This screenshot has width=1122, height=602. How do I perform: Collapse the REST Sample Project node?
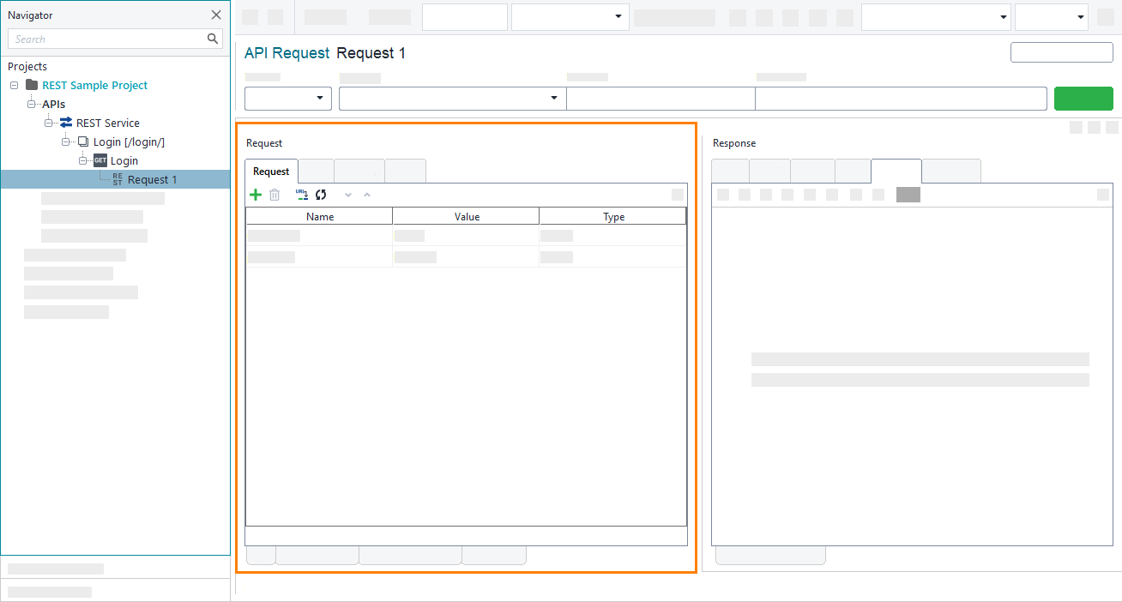pyautogui.click(x=13, y=85)
